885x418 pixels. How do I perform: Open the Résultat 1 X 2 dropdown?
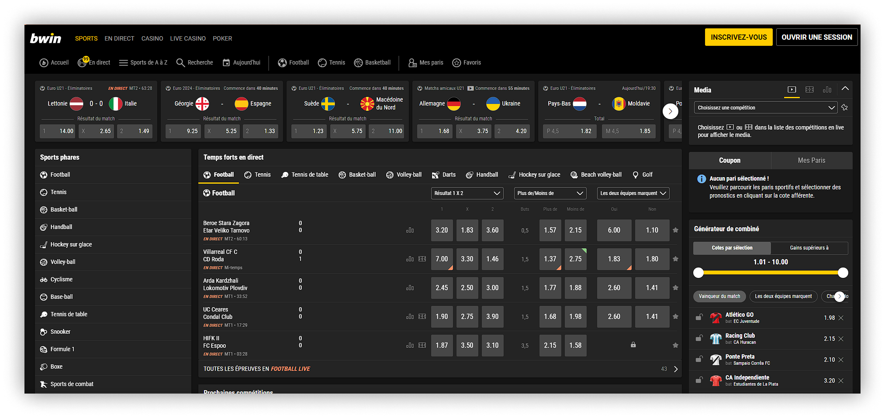(x=467, y=193)
